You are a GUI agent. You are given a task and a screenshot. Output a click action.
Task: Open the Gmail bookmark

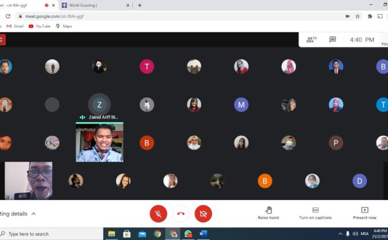pyautogui.click(x=15, y=26)
